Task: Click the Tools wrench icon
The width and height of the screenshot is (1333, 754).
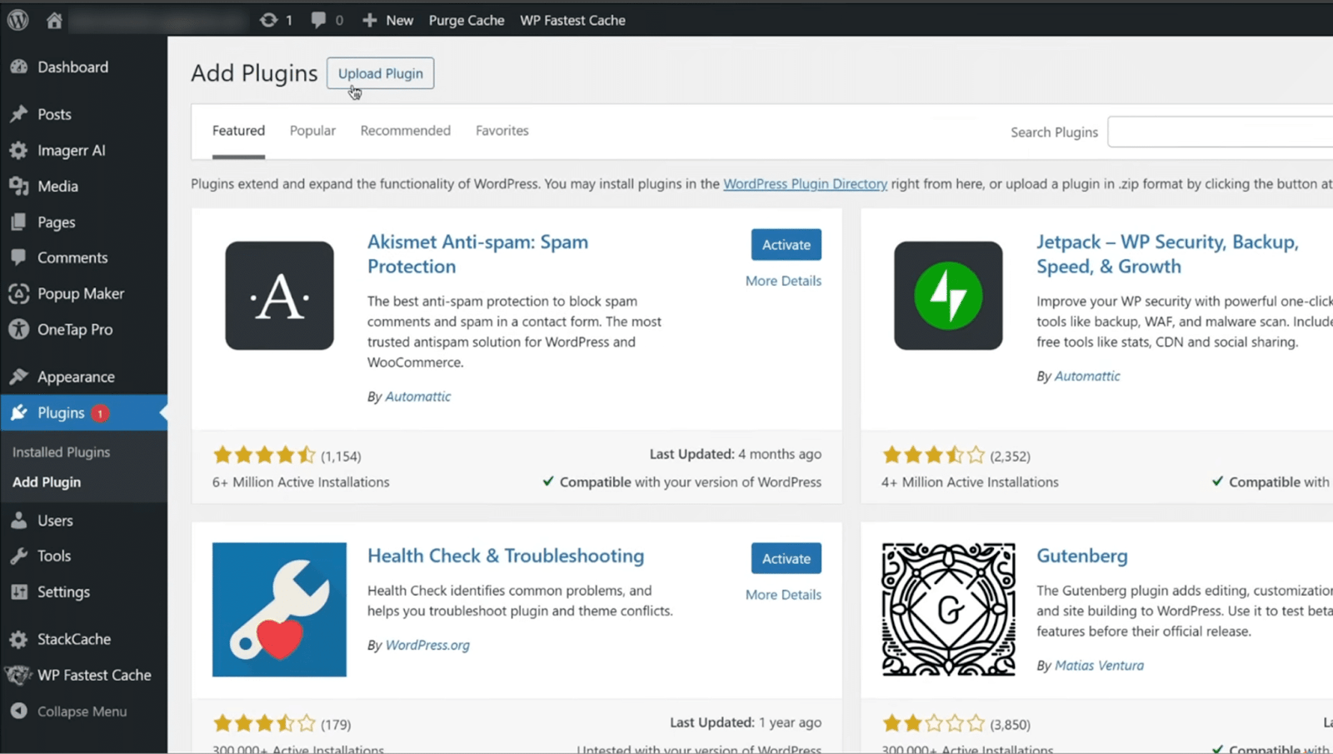Action: [x=19, y=556]
